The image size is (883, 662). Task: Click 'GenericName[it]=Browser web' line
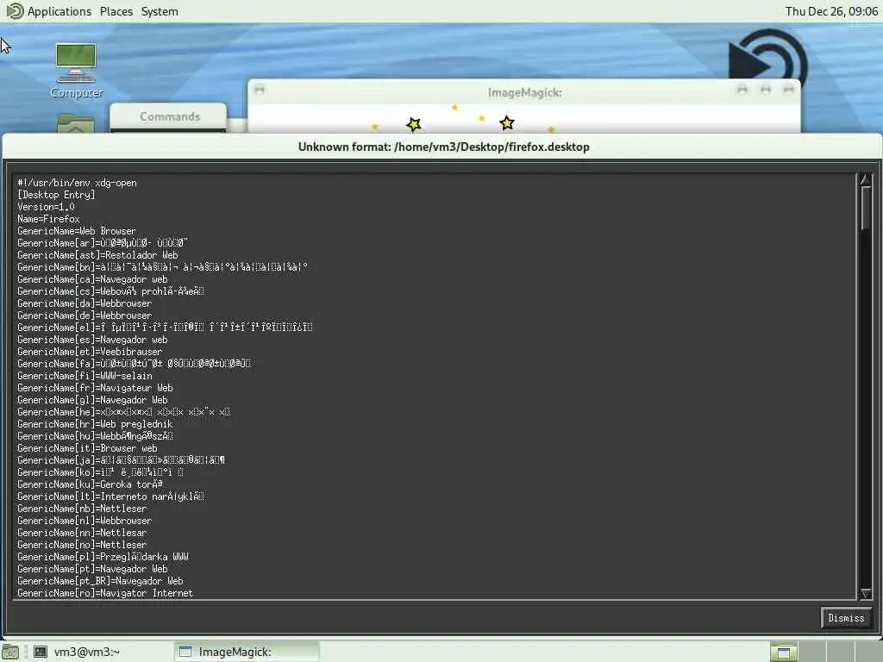[87, 448]
